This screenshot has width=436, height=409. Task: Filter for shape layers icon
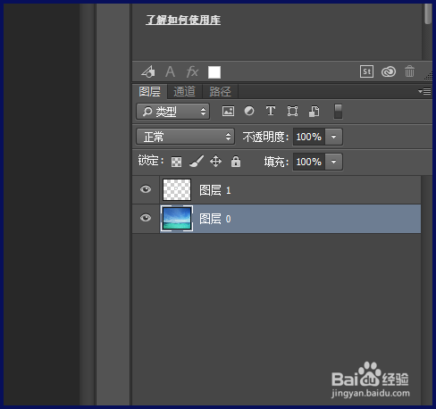[292, 112]
